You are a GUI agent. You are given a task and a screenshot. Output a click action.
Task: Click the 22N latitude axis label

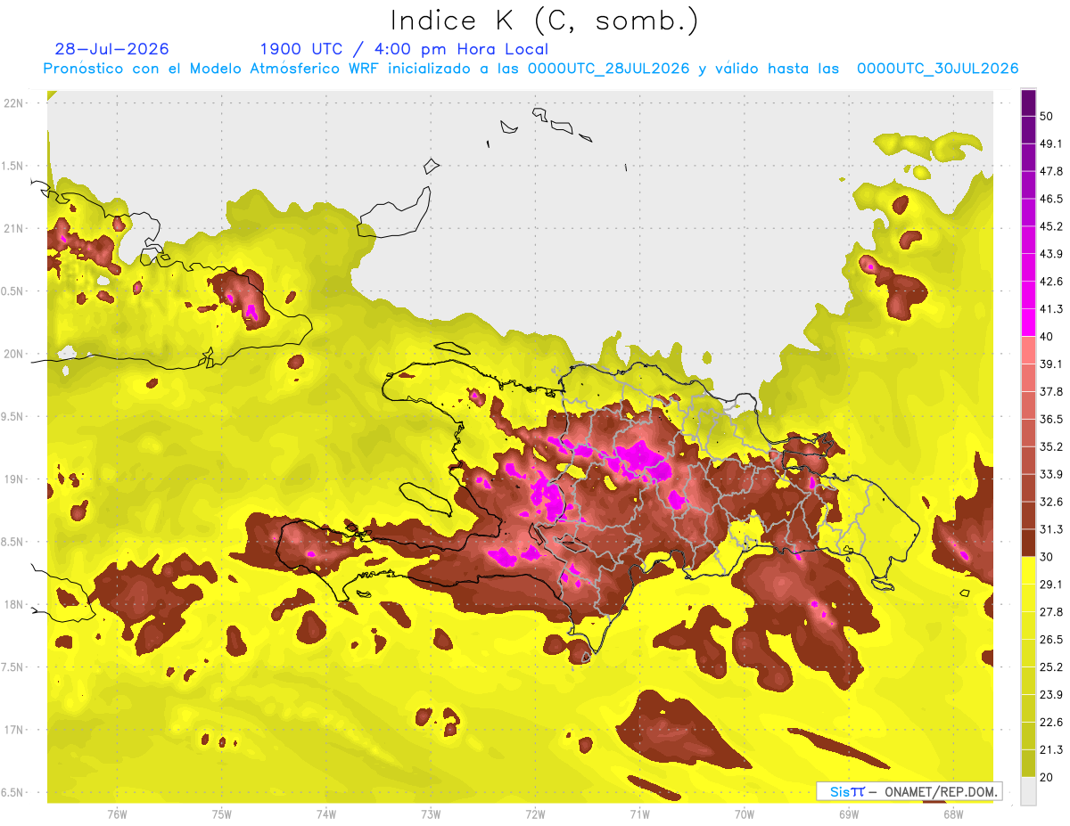pos(13,102)
